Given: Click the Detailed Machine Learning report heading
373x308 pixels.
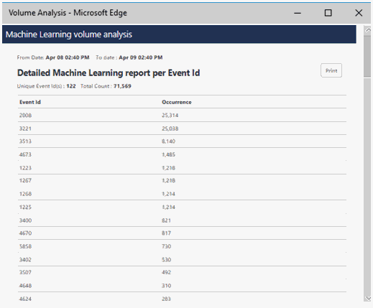Looking at the screenshot, I should coord(109,73).
